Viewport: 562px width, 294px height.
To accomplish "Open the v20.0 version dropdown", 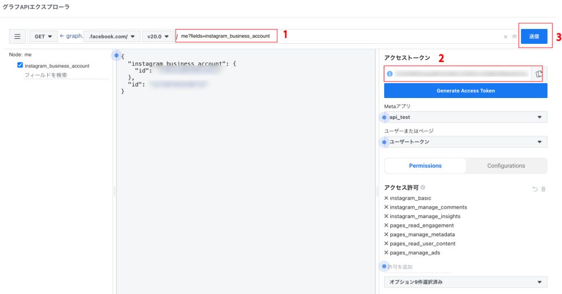I will click(156, 37).
